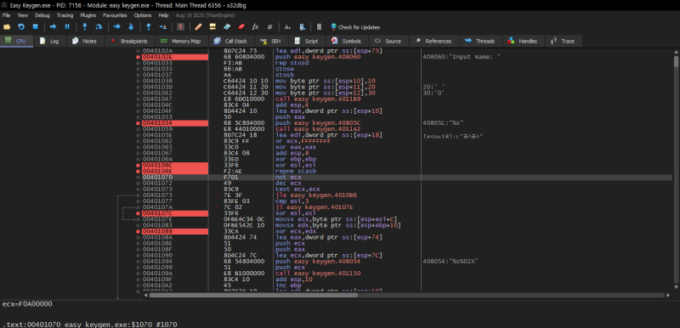Image resolution: width=680 pixels, height=328 pixels.
Task: Click the Step Over icon
Action: [99, 27]
